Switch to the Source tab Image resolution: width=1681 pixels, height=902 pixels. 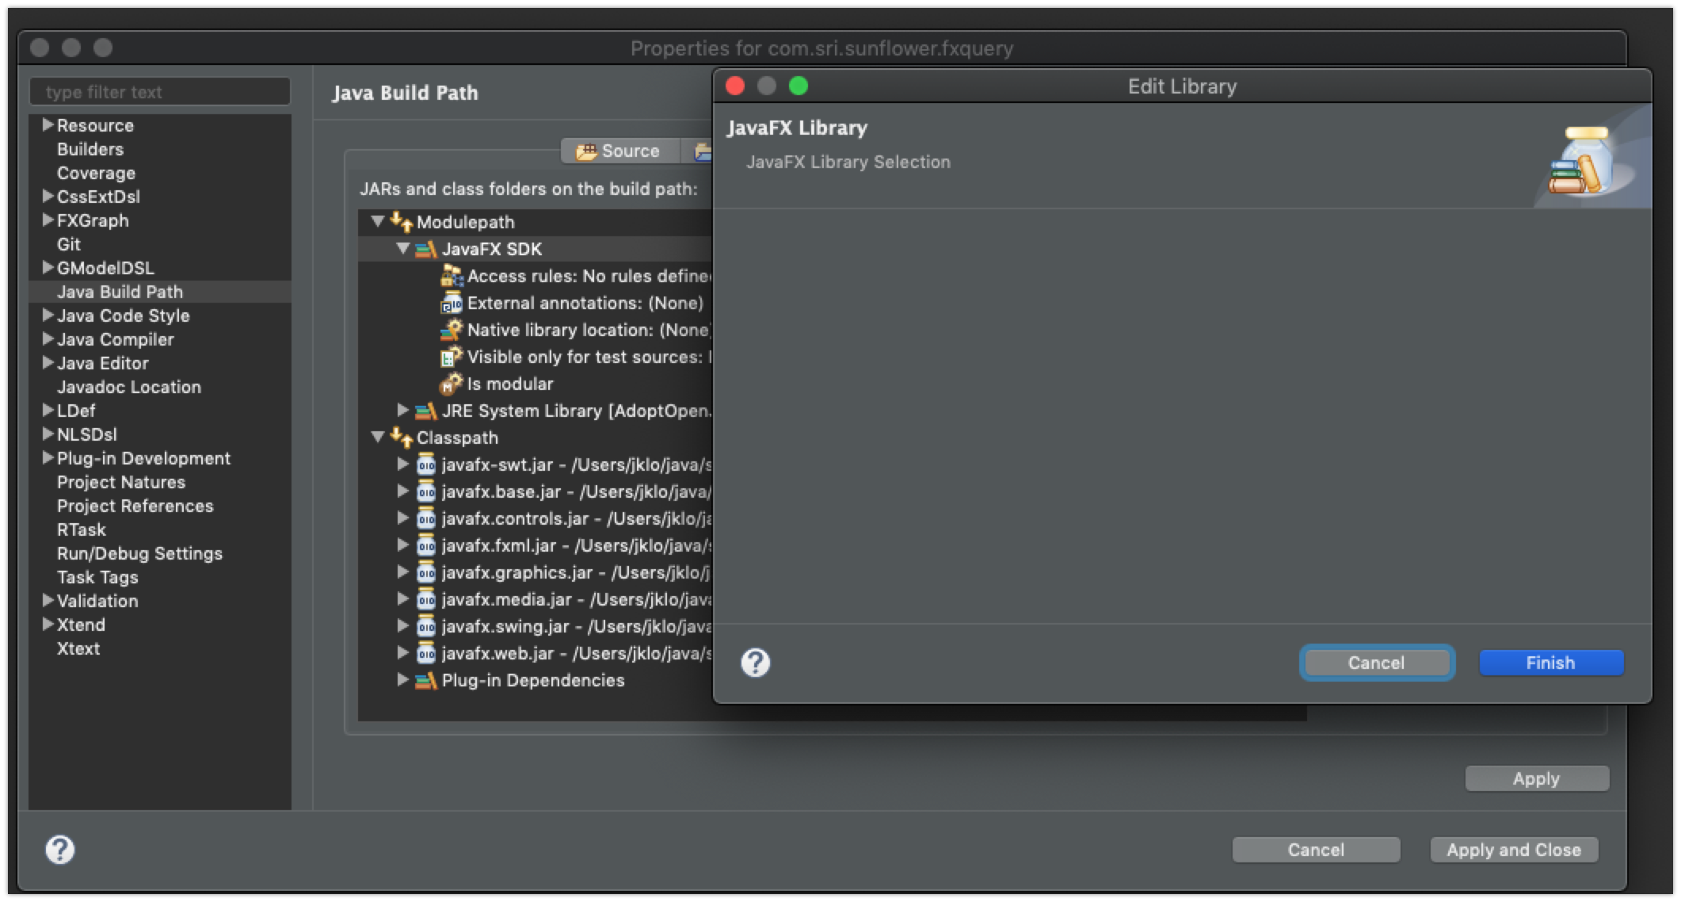click(x=619, y=151)
